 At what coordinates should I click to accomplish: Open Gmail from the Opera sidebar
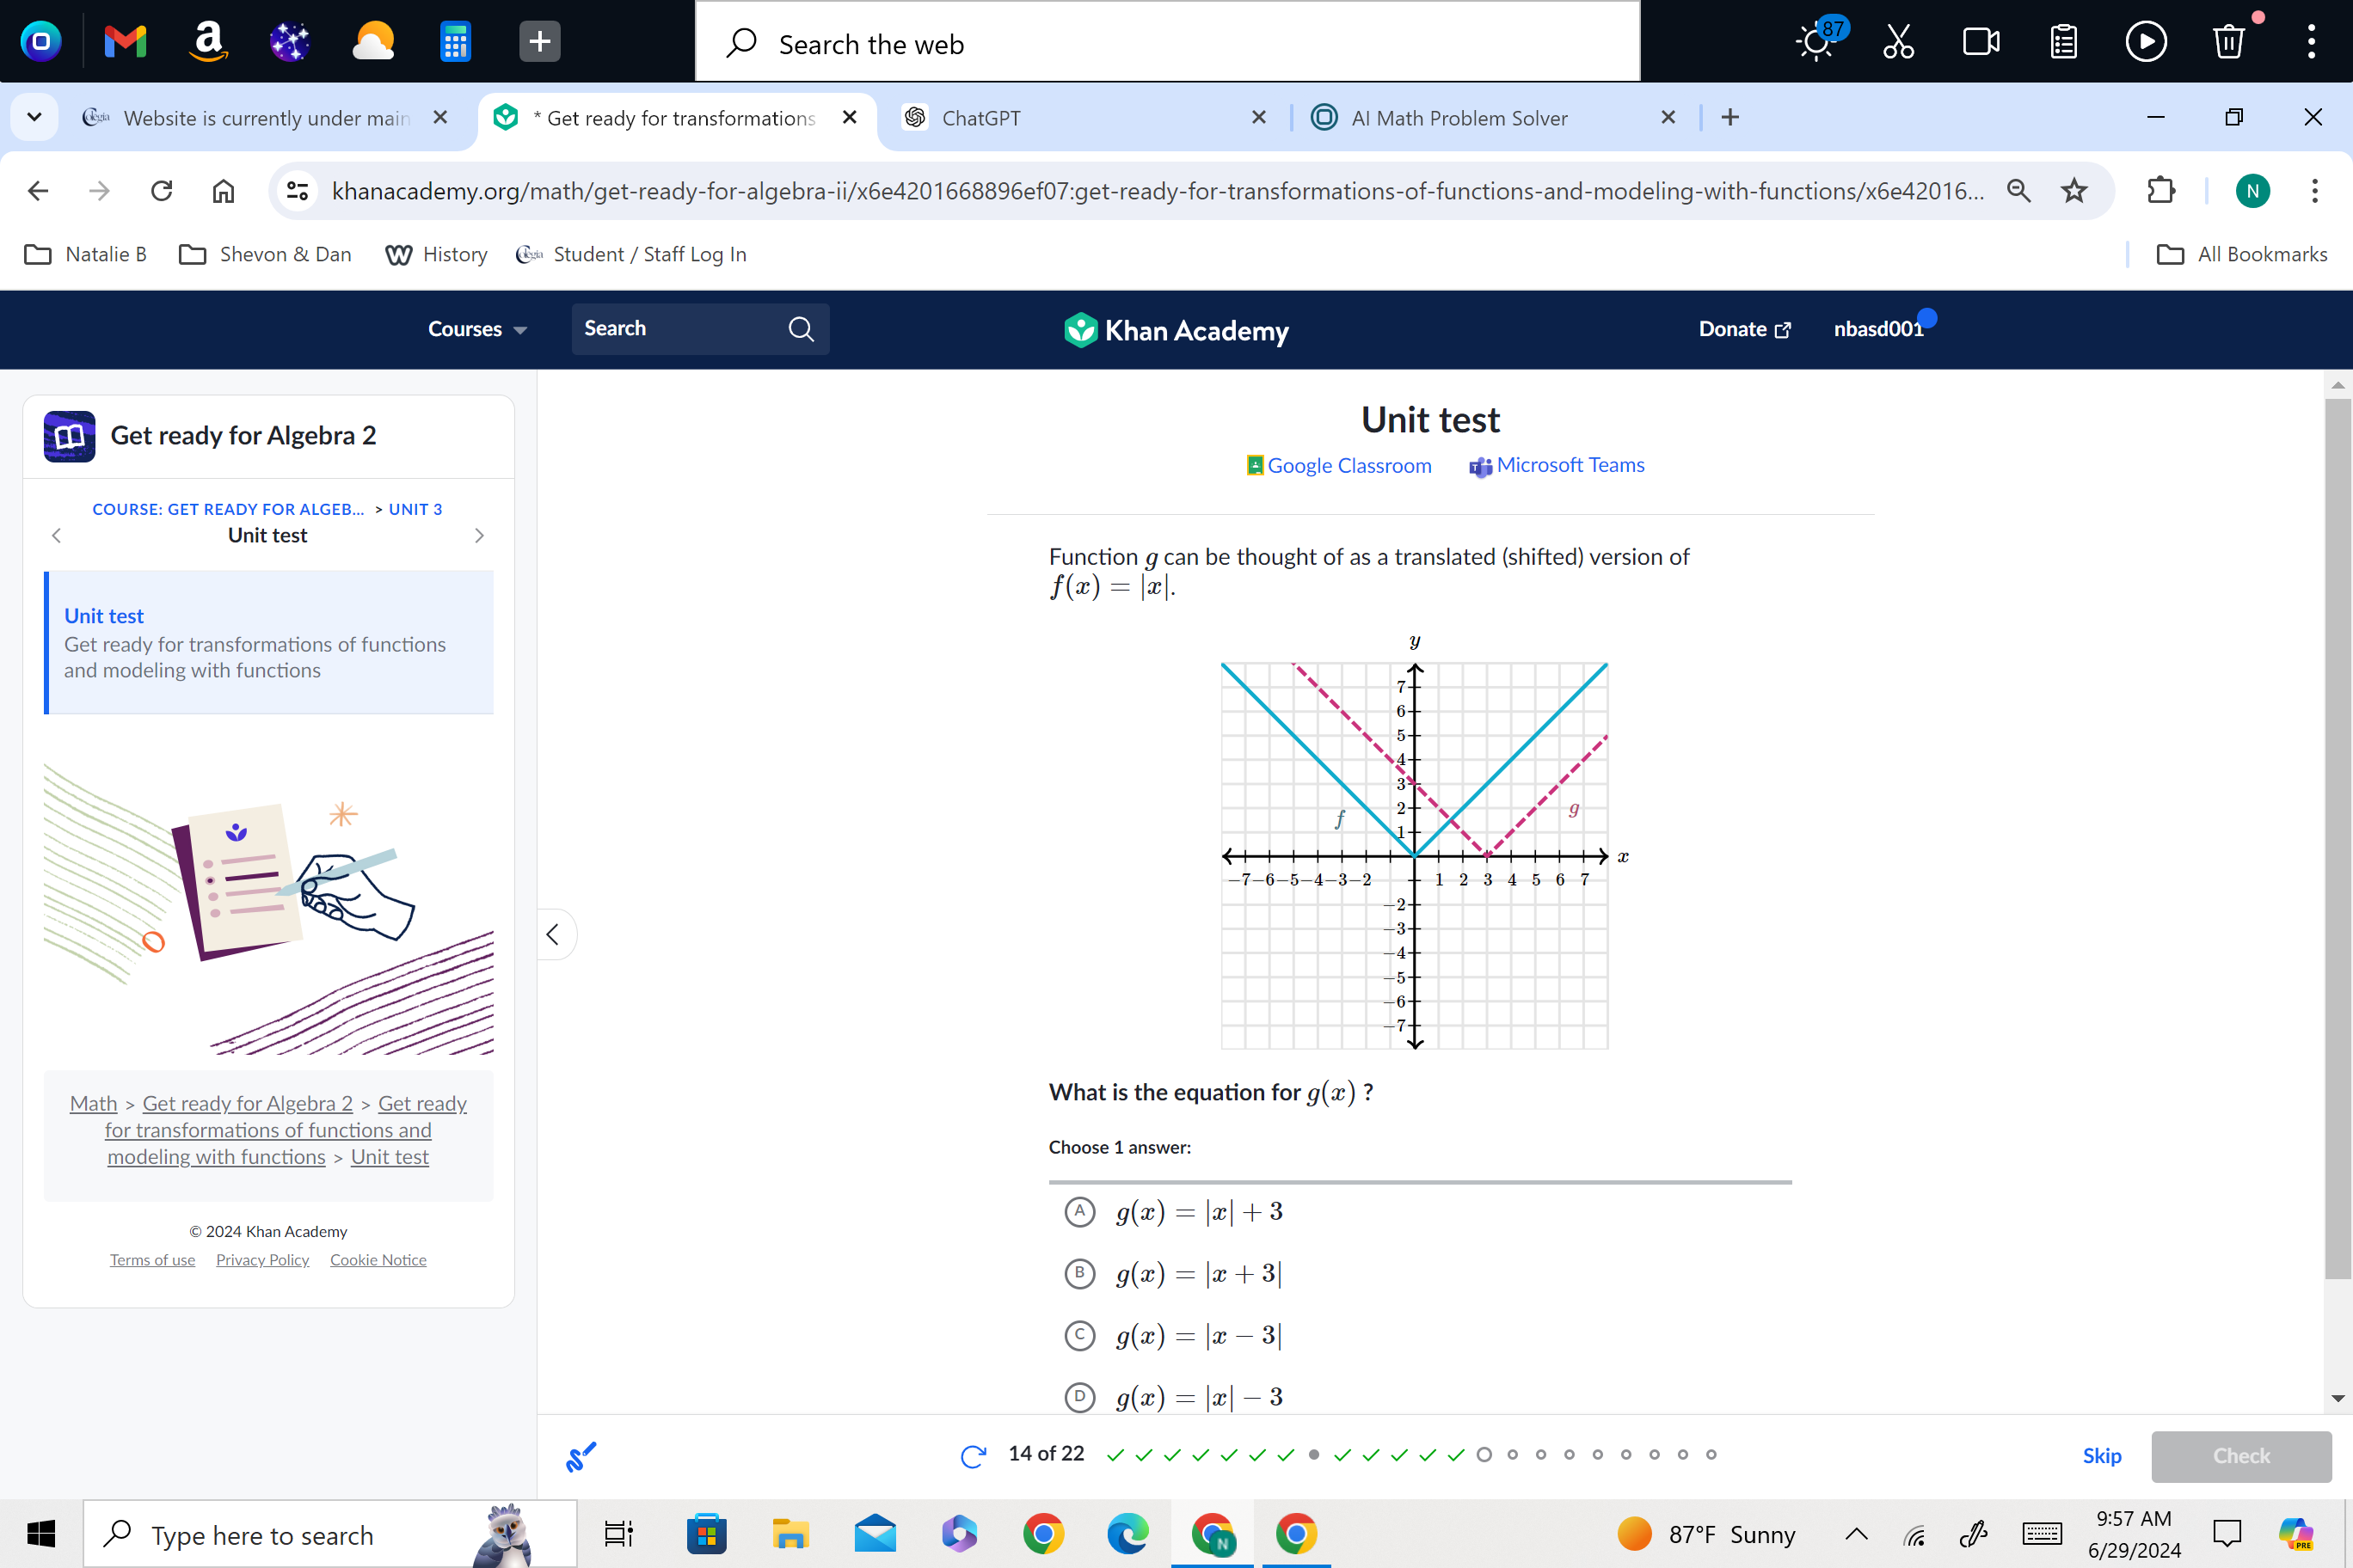coord(124,41)
